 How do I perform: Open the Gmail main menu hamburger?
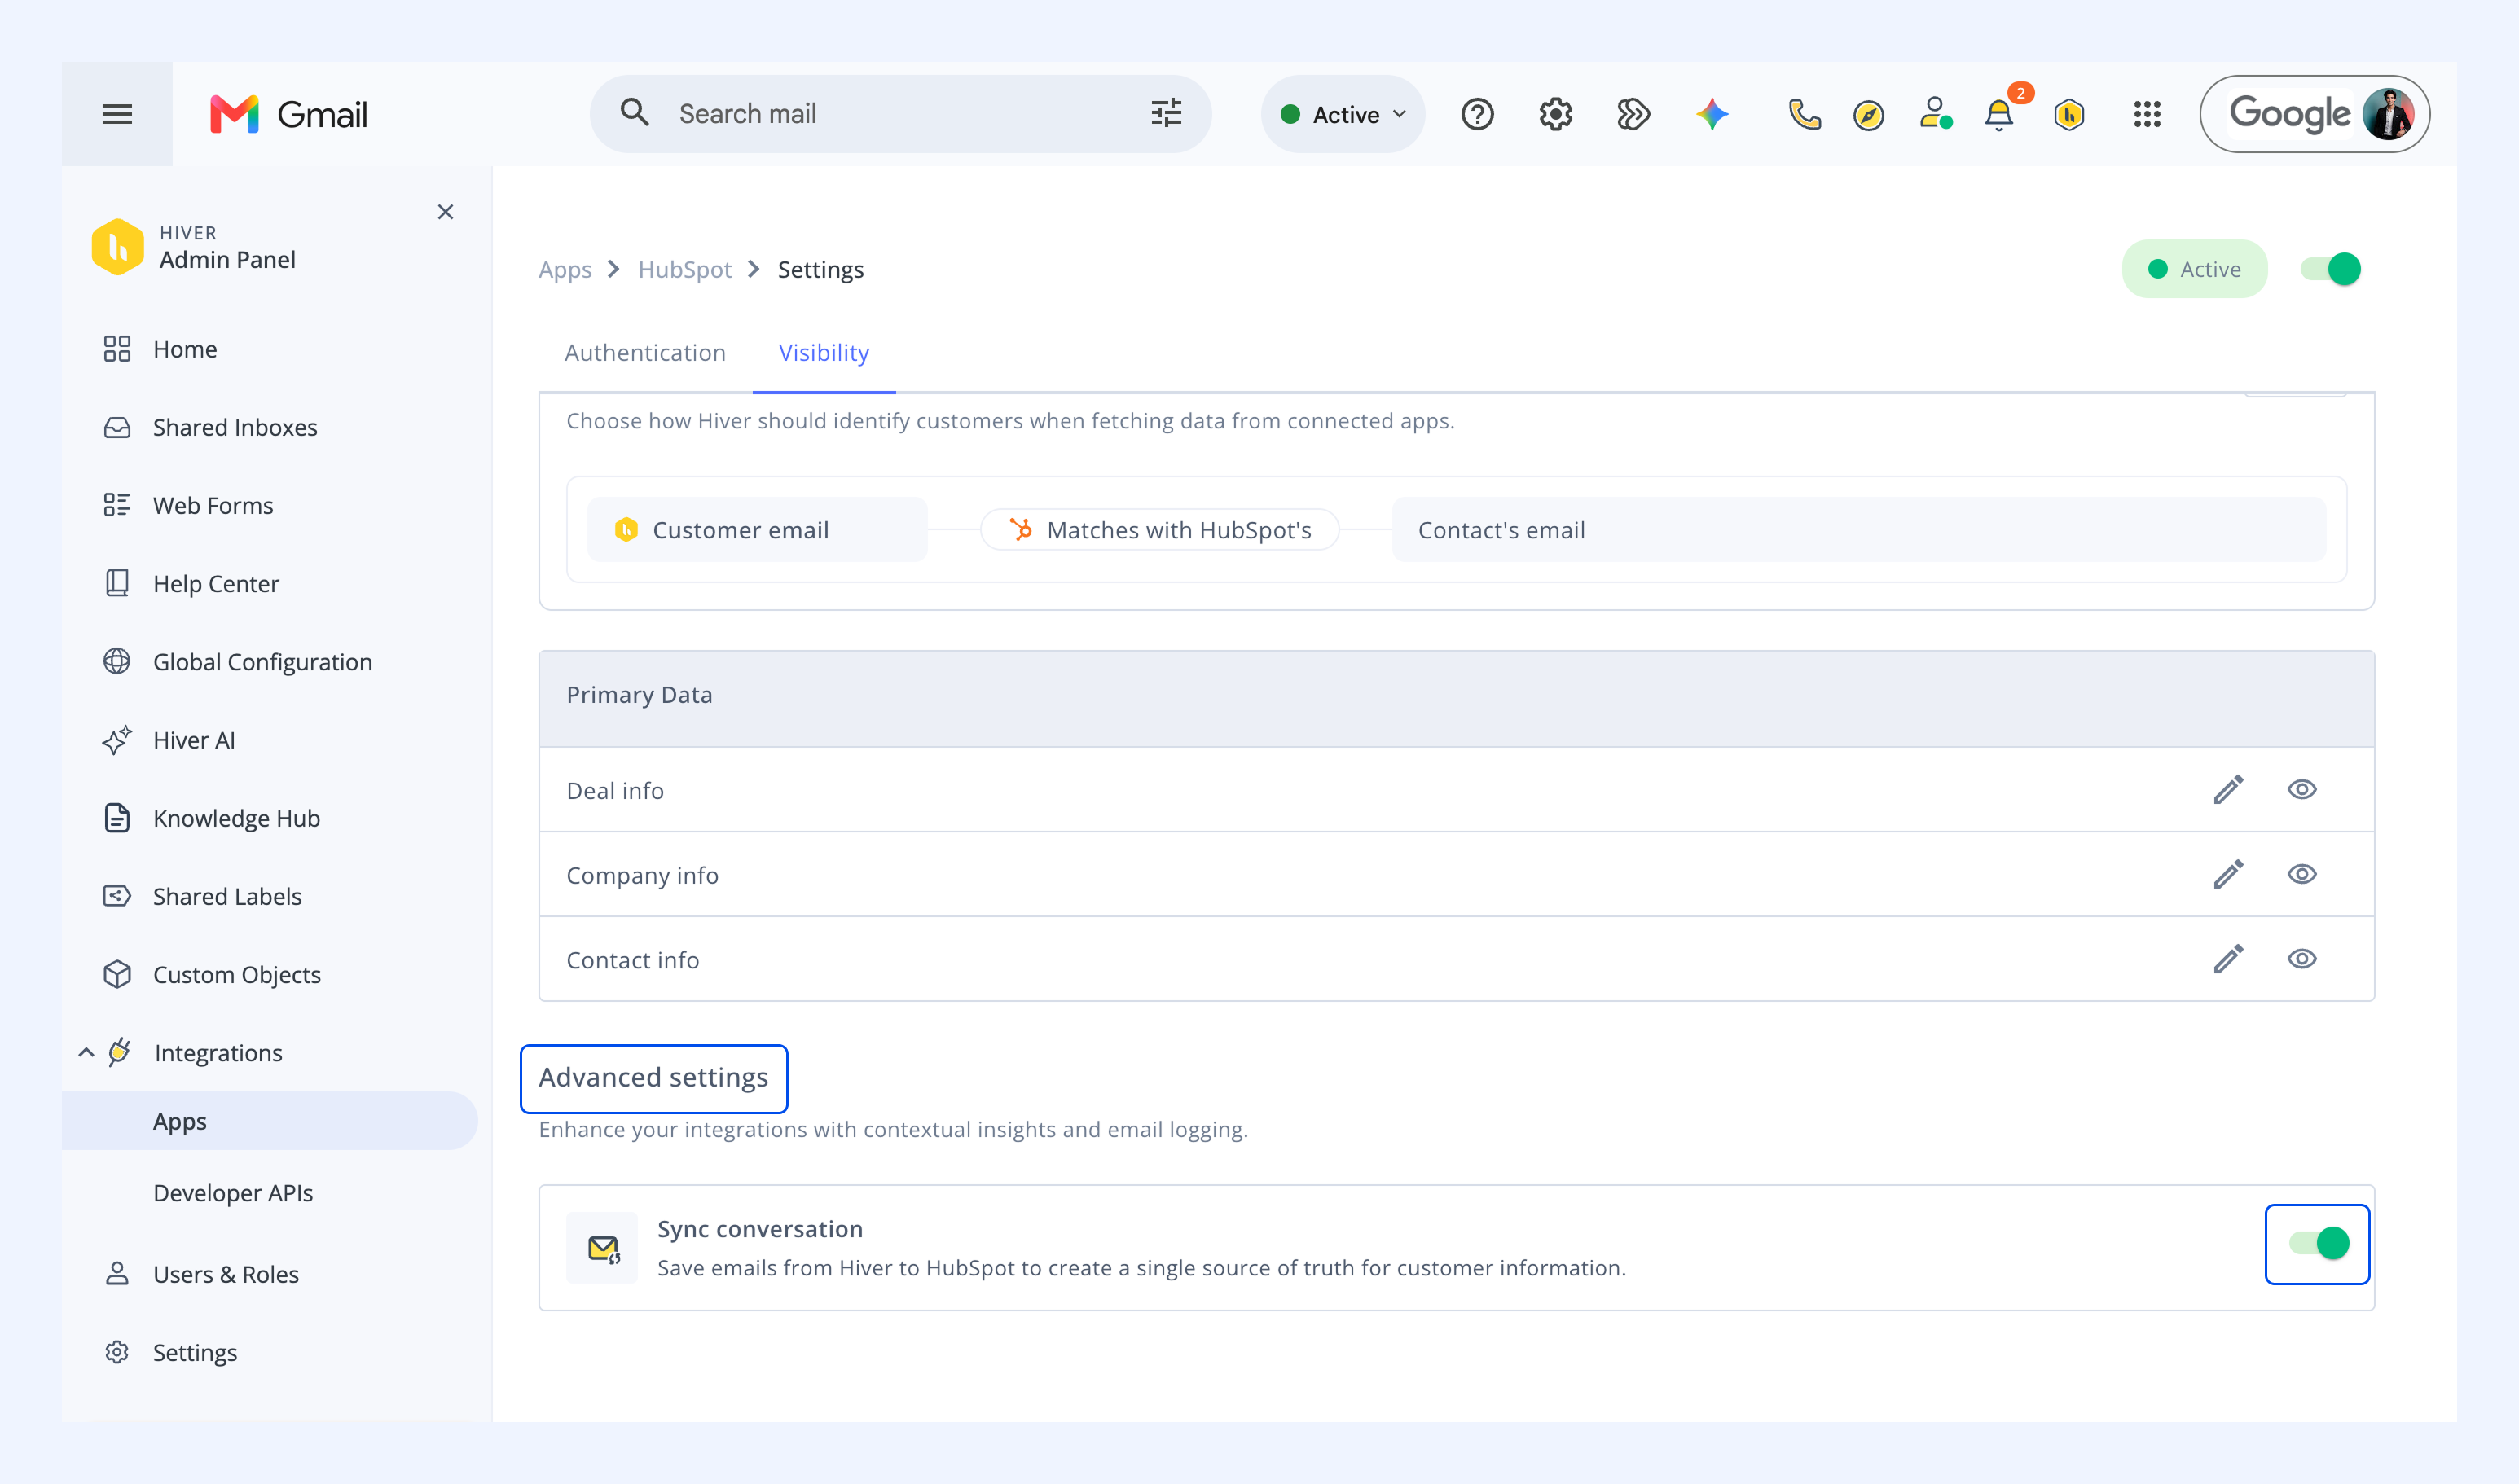(x=117, y=114)
